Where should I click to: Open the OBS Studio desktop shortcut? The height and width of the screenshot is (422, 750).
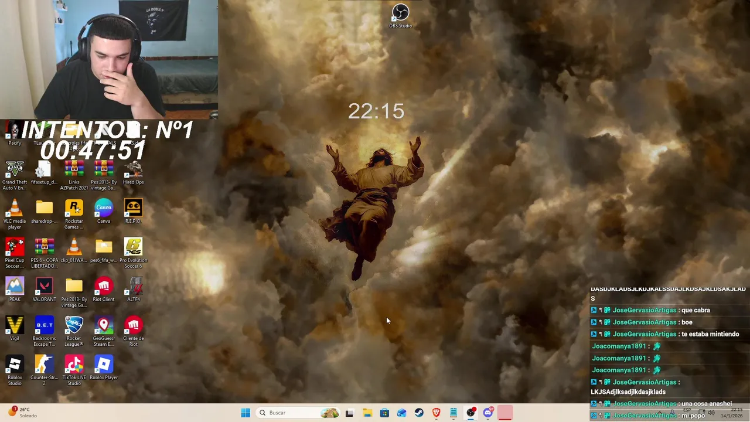401,16
